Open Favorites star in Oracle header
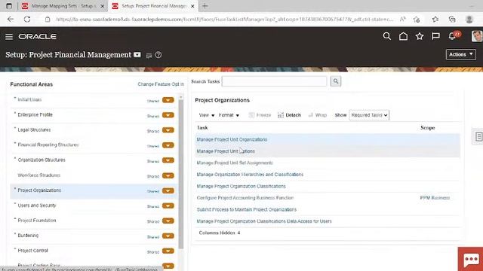The height and width of the screenshot is (271, 483). click(420, 36)
